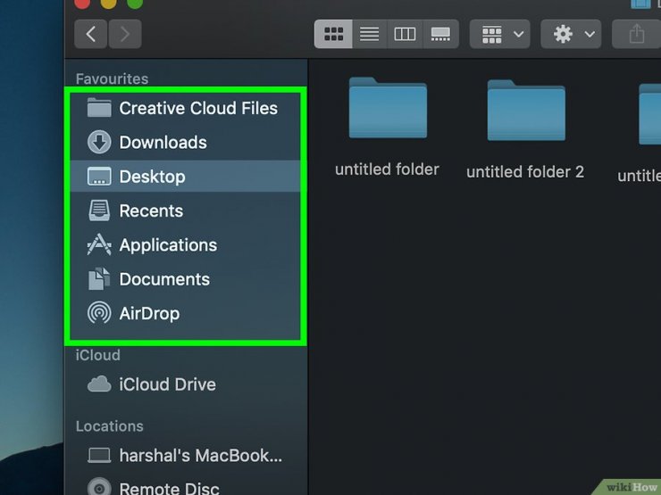Click the iCloud section header
Image resolution: width=661 pixels, height=495 pixels.
pyautogui.click(x=97, y=355)
